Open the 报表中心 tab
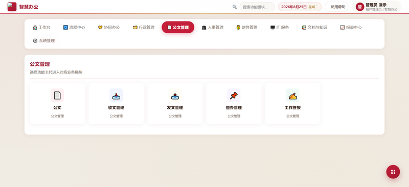The height and width of the screenshot is (187, 409). (x=351, y=27)
